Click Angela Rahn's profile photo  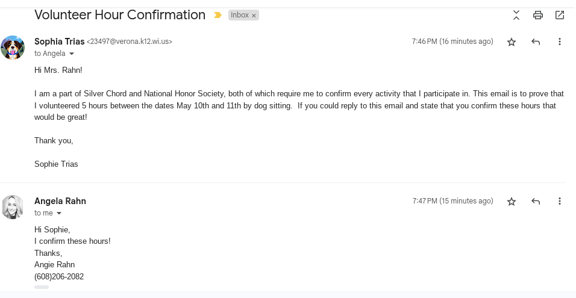pyautogui.click(x=13, y=207)
